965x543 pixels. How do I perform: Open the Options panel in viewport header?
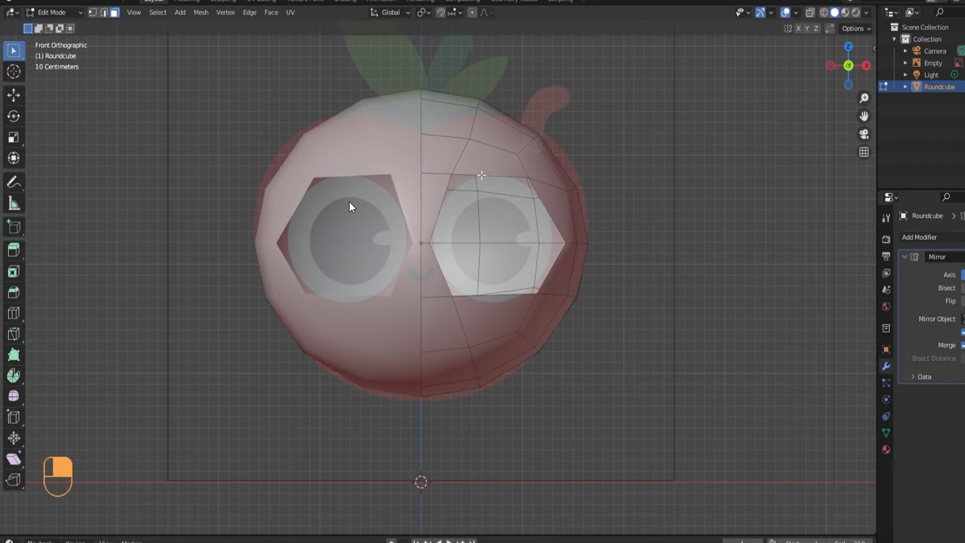point(855,29)
